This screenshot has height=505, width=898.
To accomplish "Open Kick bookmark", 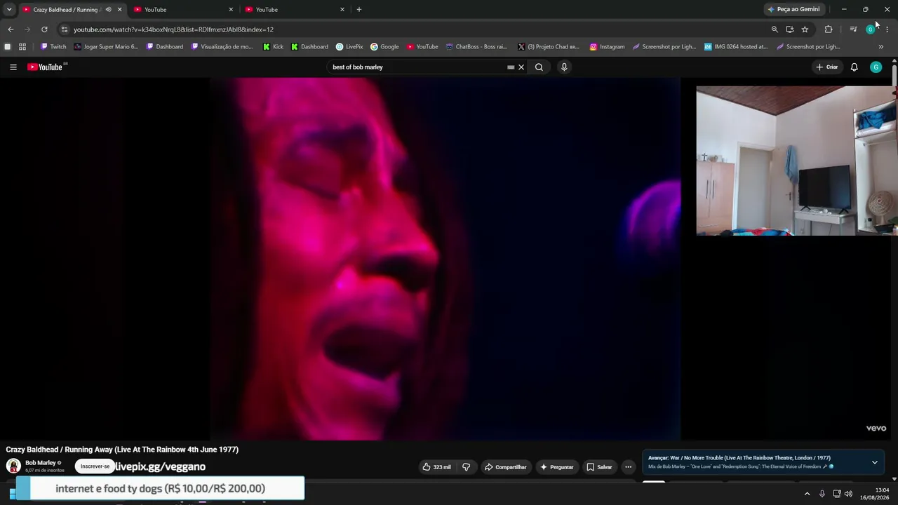I will click(x=273, y=47).
